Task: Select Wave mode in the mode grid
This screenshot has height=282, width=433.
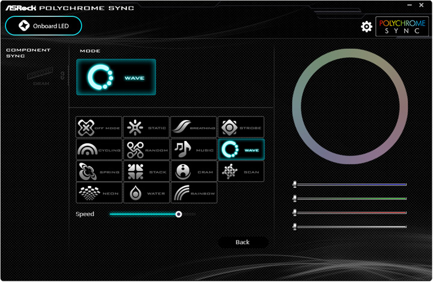Action: tap(241, 149)
